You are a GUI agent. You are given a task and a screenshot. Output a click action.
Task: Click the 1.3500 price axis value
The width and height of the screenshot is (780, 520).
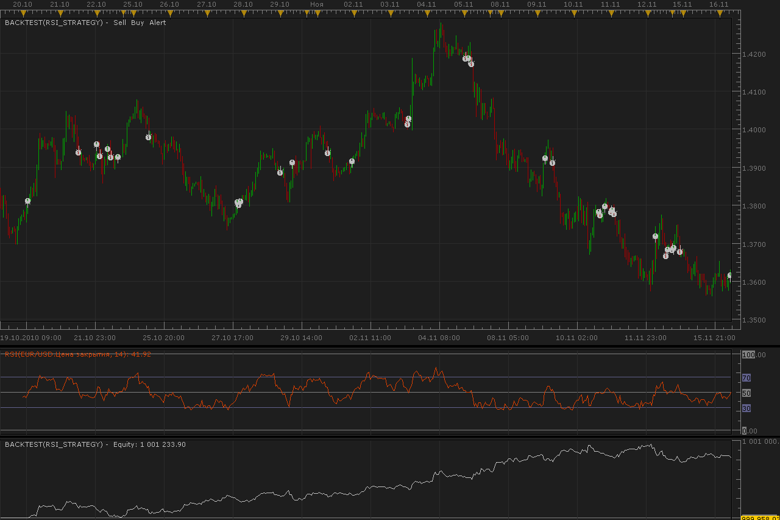[x=754, y=320]
